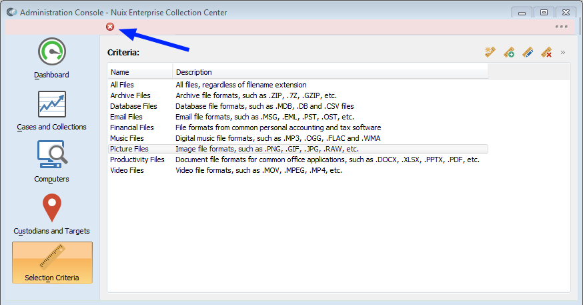Select the Database Files criteria row
583x305 pixels.
298,106
